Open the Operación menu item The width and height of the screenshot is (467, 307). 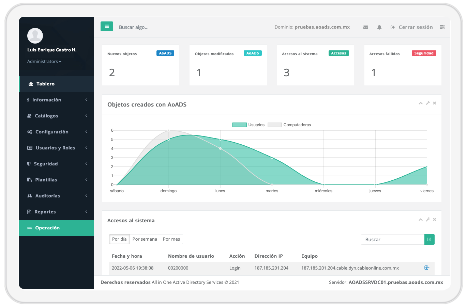point(56,228)
